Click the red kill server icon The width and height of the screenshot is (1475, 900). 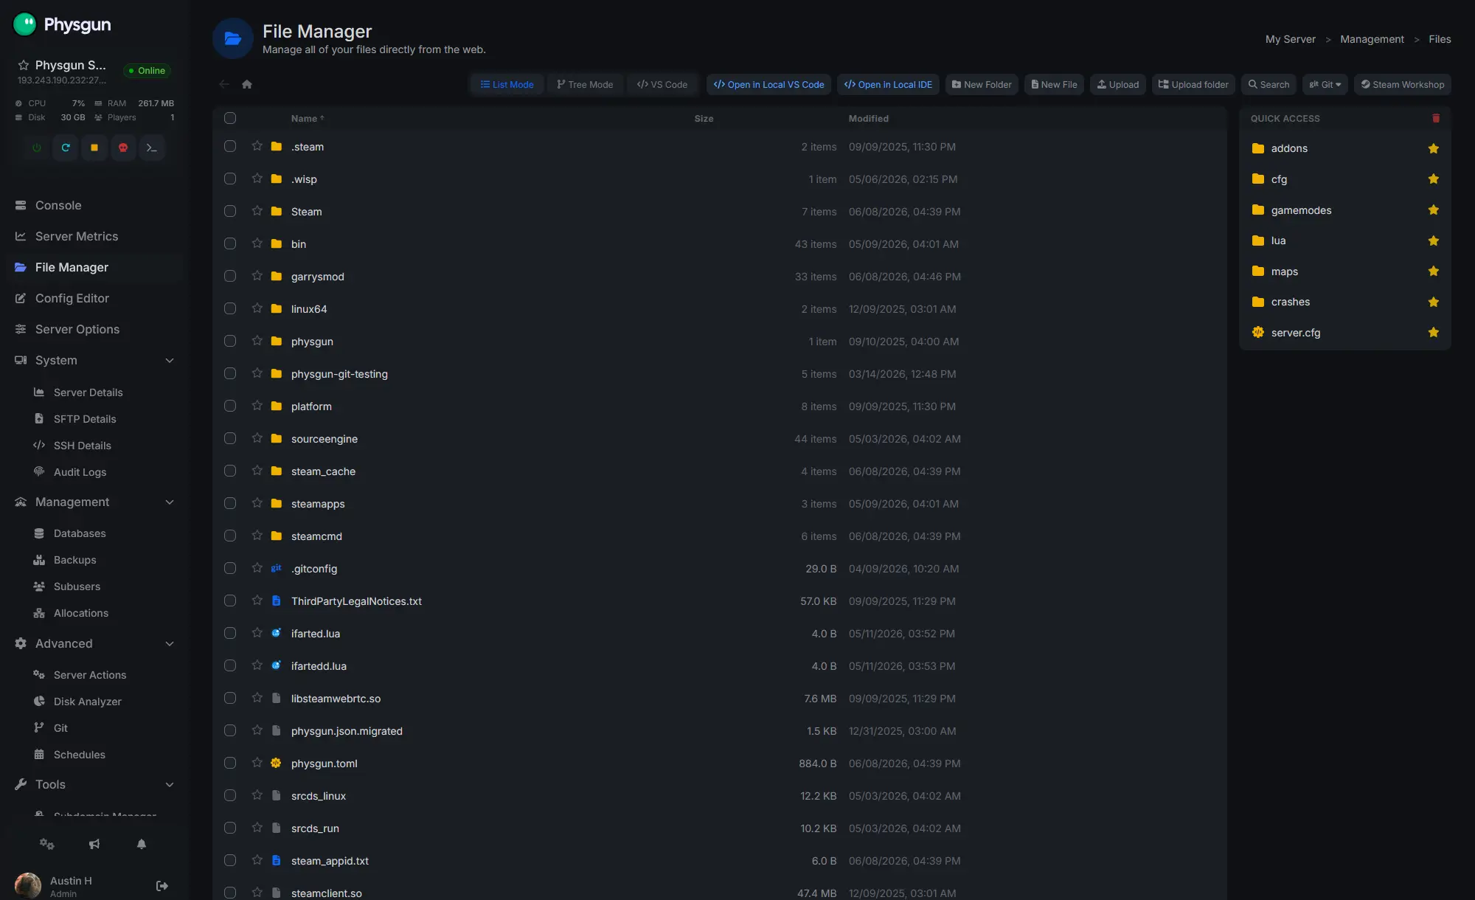click(x=123, y=148)
